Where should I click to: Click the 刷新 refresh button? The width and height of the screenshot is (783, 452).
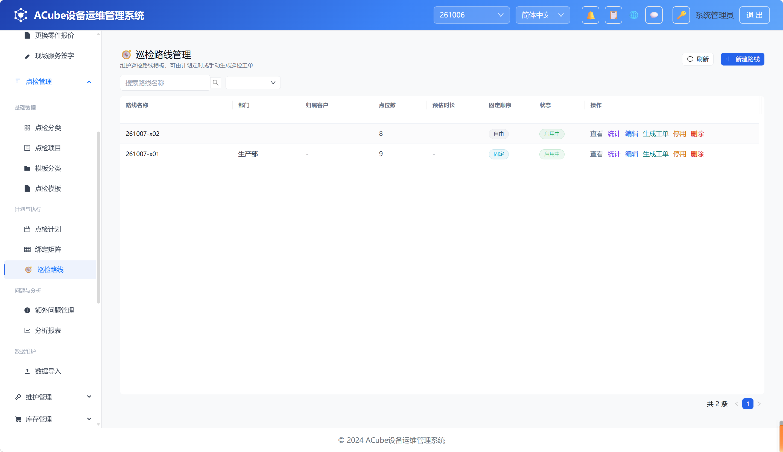pos(697,59)
